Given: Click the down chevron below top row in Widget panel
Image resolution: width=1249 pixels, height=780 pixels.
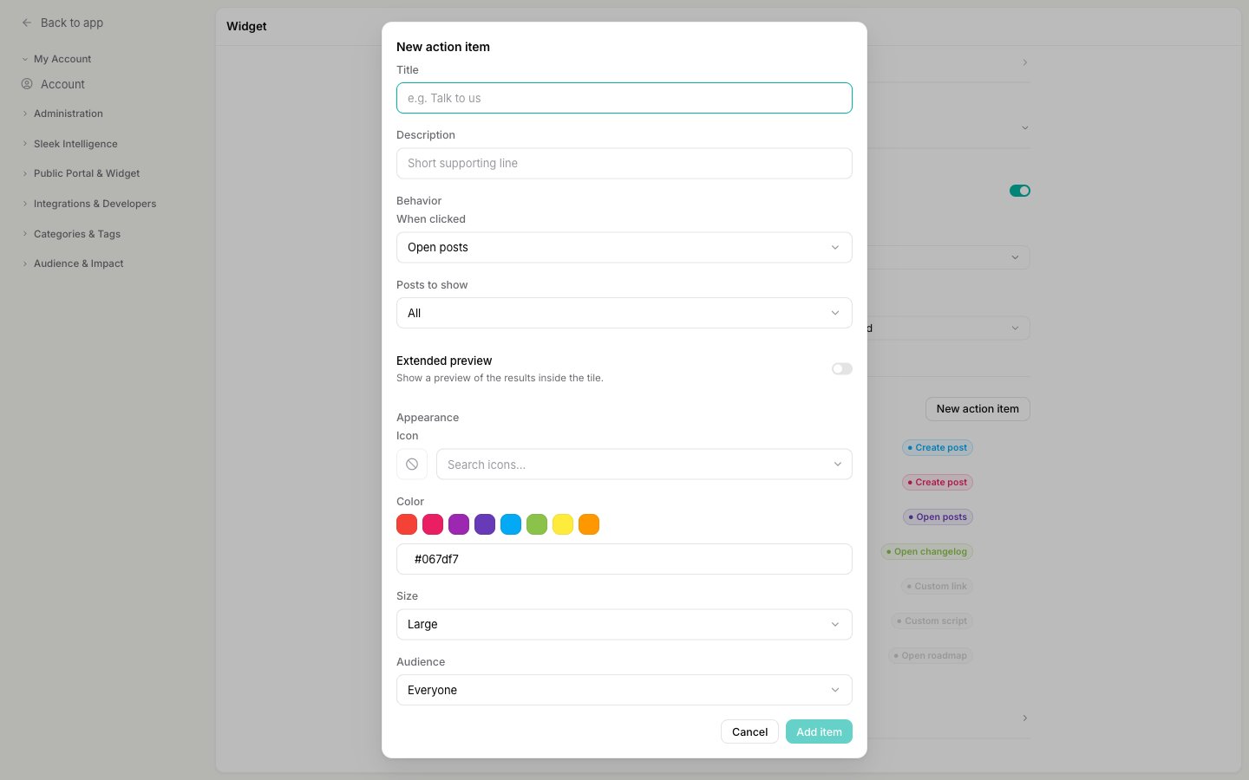Looking at the screenshot, I should [1024, 127].
